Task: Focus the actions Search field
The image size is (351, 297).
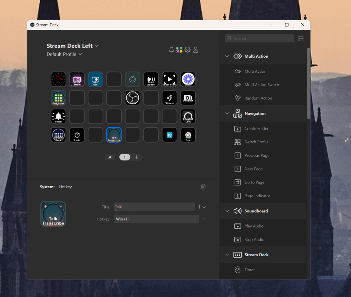Action: coord(259,38)
